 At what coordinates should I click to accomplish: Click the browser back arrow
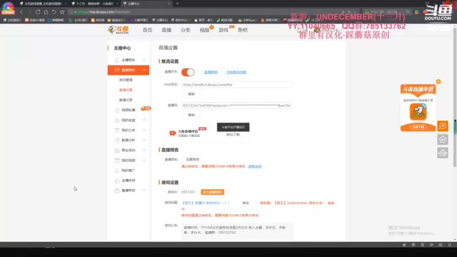click(21, 12)
